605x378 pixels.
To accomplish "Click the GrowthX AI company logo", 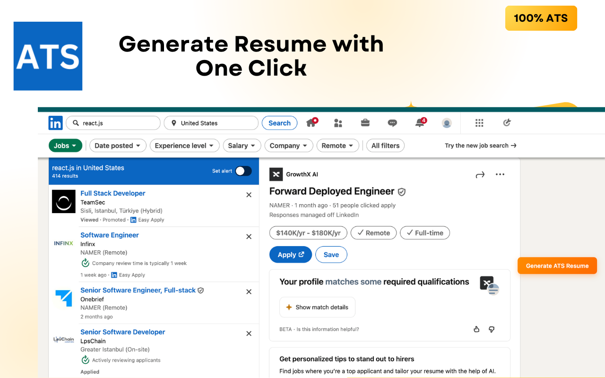I will coord(276,174).
